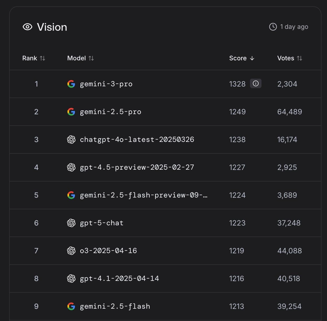Viewport: 327px width, 321px height.
Task: Click the Model column header label
Action: [x=77, y=58]
